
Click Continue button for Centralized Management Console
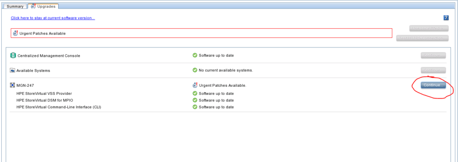433,55
